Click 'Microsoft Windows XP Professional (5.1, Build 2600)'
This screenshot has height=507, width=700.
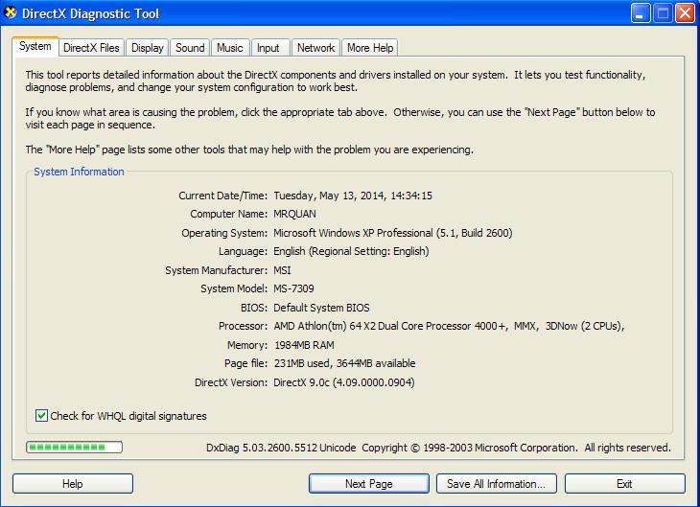(x=393, y=233)
